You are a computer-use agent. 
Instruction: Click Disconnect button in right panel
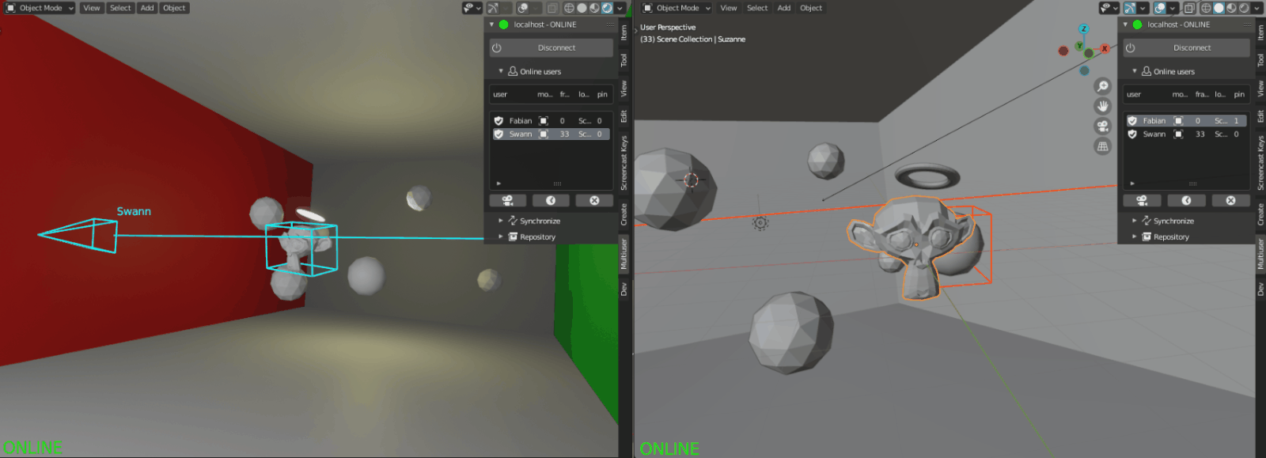point(1187,47)
